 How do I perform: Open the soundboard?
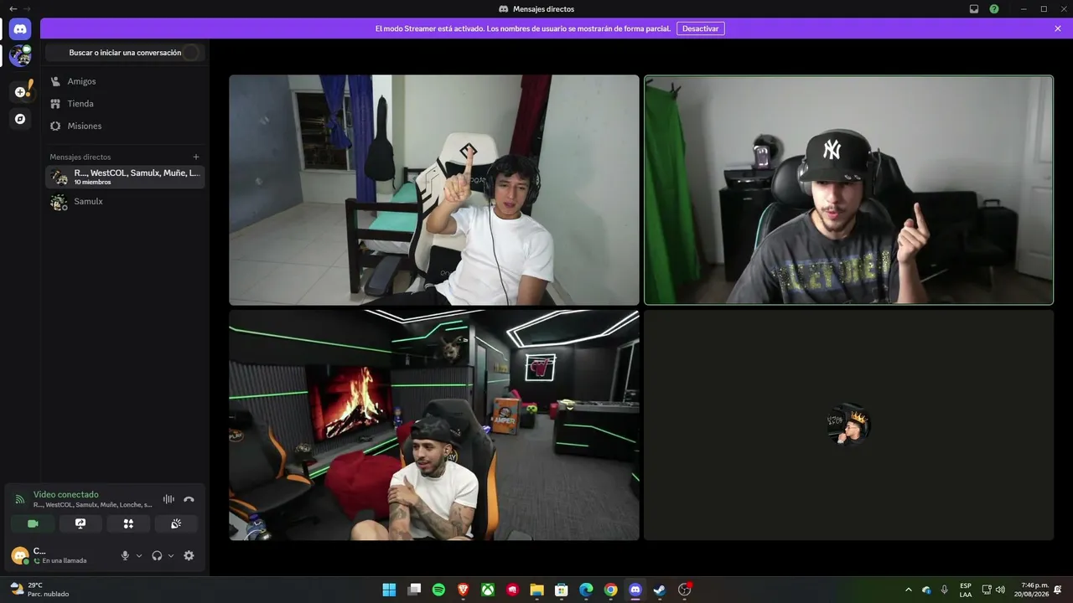pos(176,523)
